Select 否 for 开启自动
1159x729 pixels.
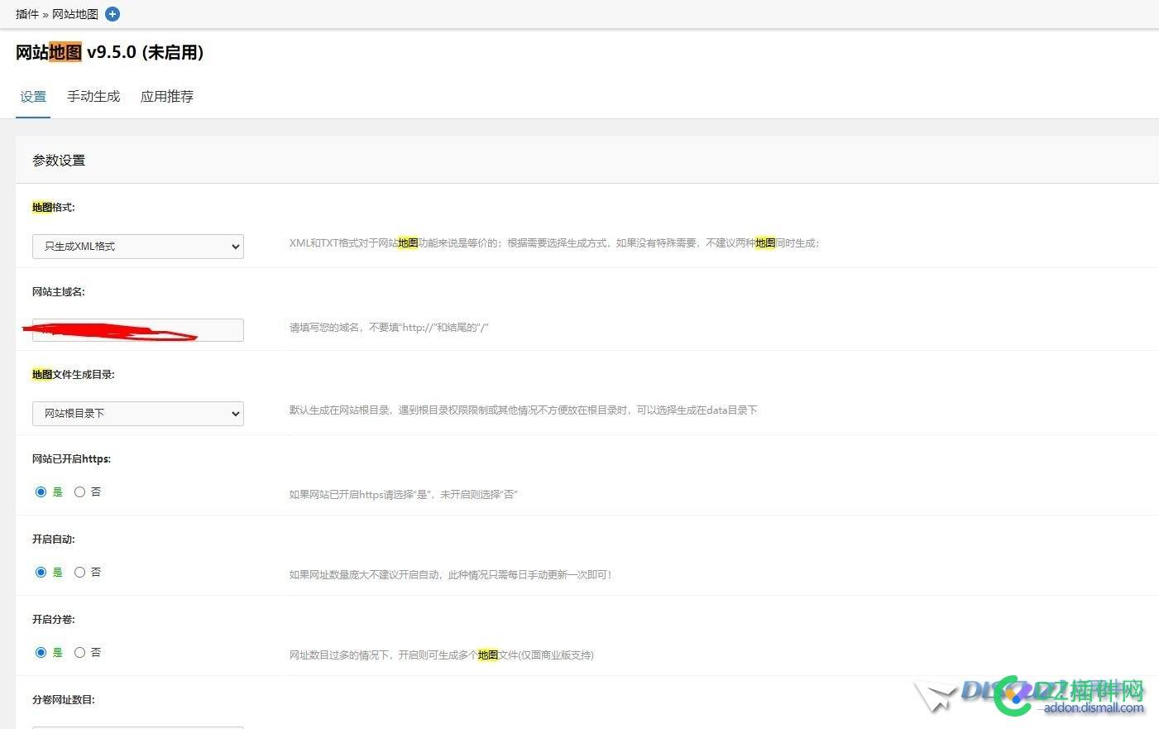pyautogui.click(x=79, y=573)
